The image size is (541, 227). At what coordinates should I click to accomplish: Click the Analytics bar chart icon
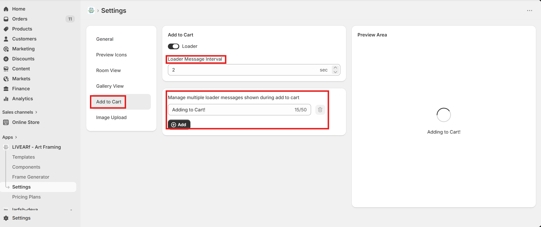6,99
